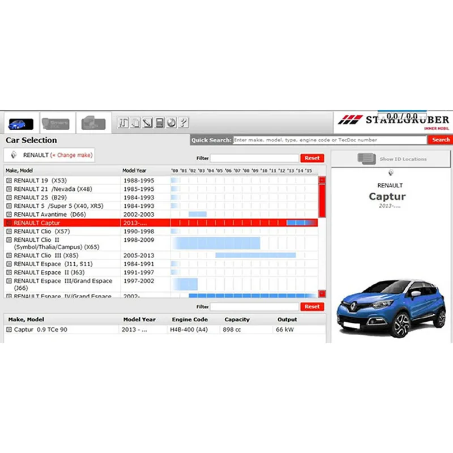Screen dimensions: 453x453
Task: Select RENAULT Espace III/Grand Espace name
Action: [x=63, y=284]
